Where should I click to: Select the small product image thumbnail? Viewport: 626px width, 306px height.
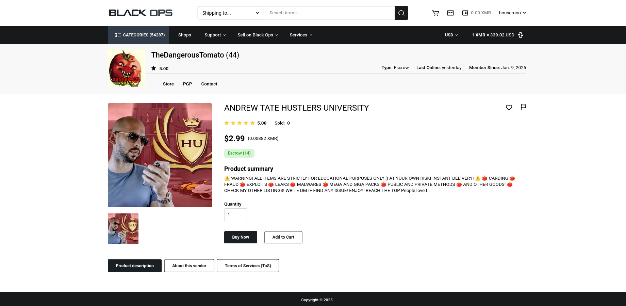(123, 229)
